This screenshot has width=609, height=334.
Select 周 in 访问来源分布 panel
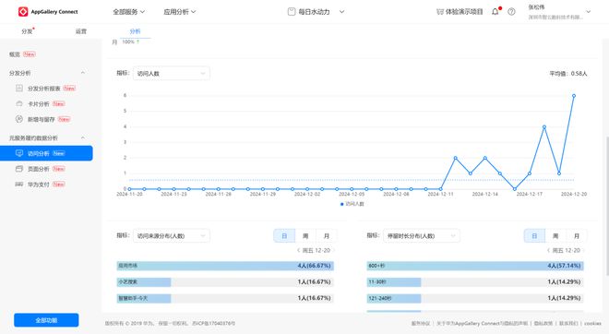tap(305, 236)
